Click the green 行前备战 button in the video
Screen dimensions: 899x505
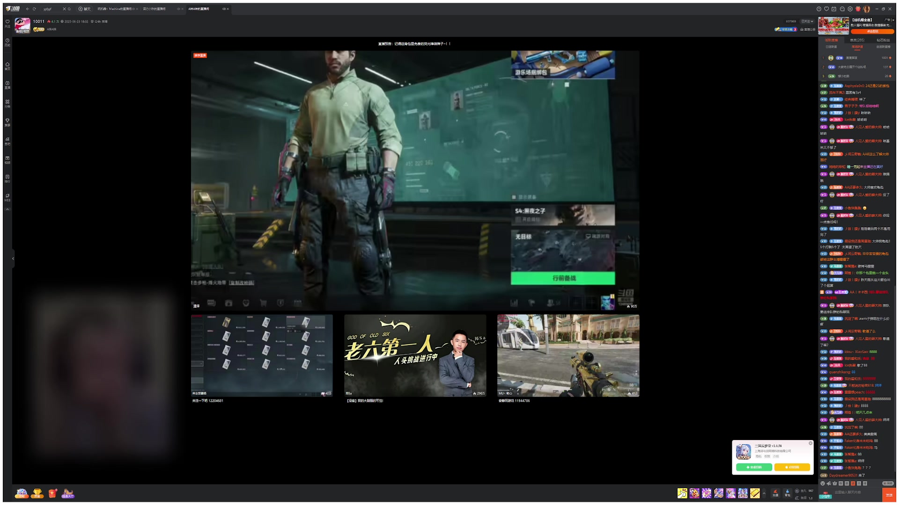[563, 278]
